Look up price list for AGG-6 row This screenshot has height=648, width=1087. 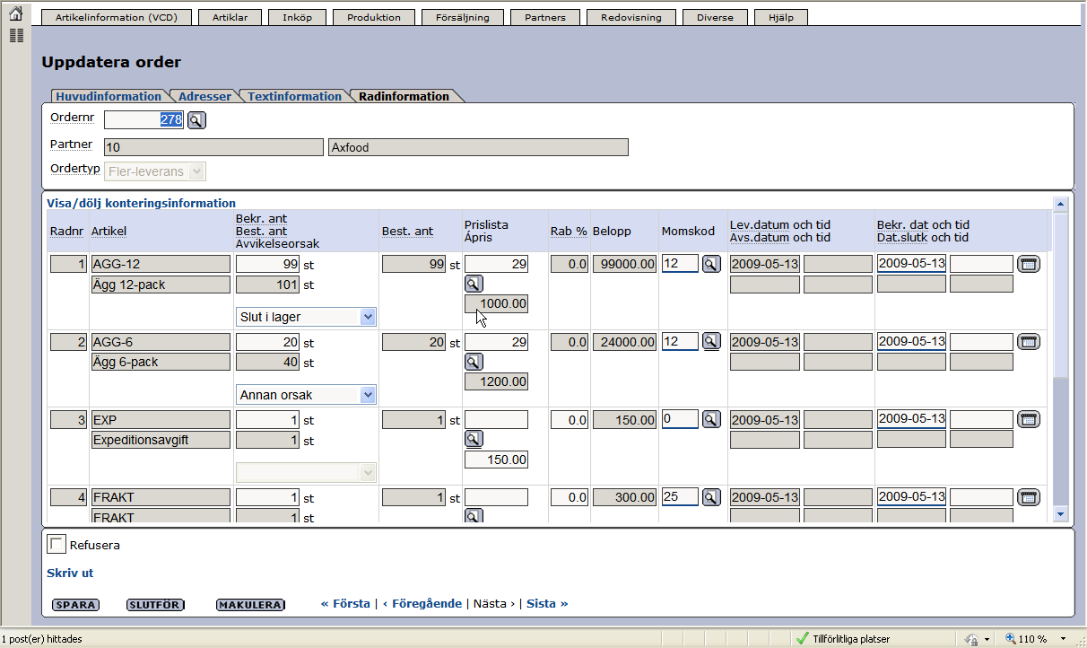point(474,362)
